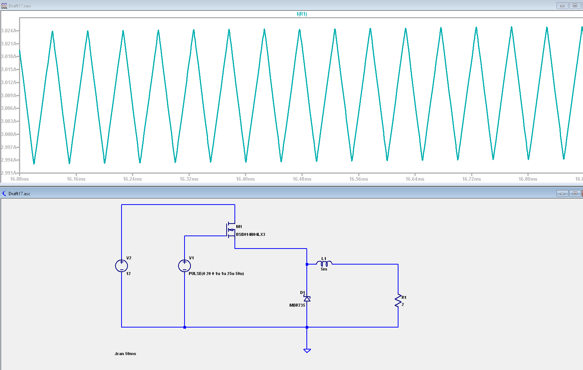Click the 16.24ms time axis label
Viewport: 583px width, 370px height.
[x=132, y=179]
